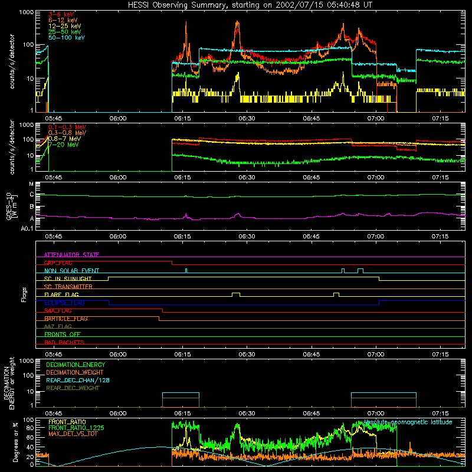Select the dim olive A47_FLAG label
The width and height of the screenshot is (472, 472).
pos(58,326)
